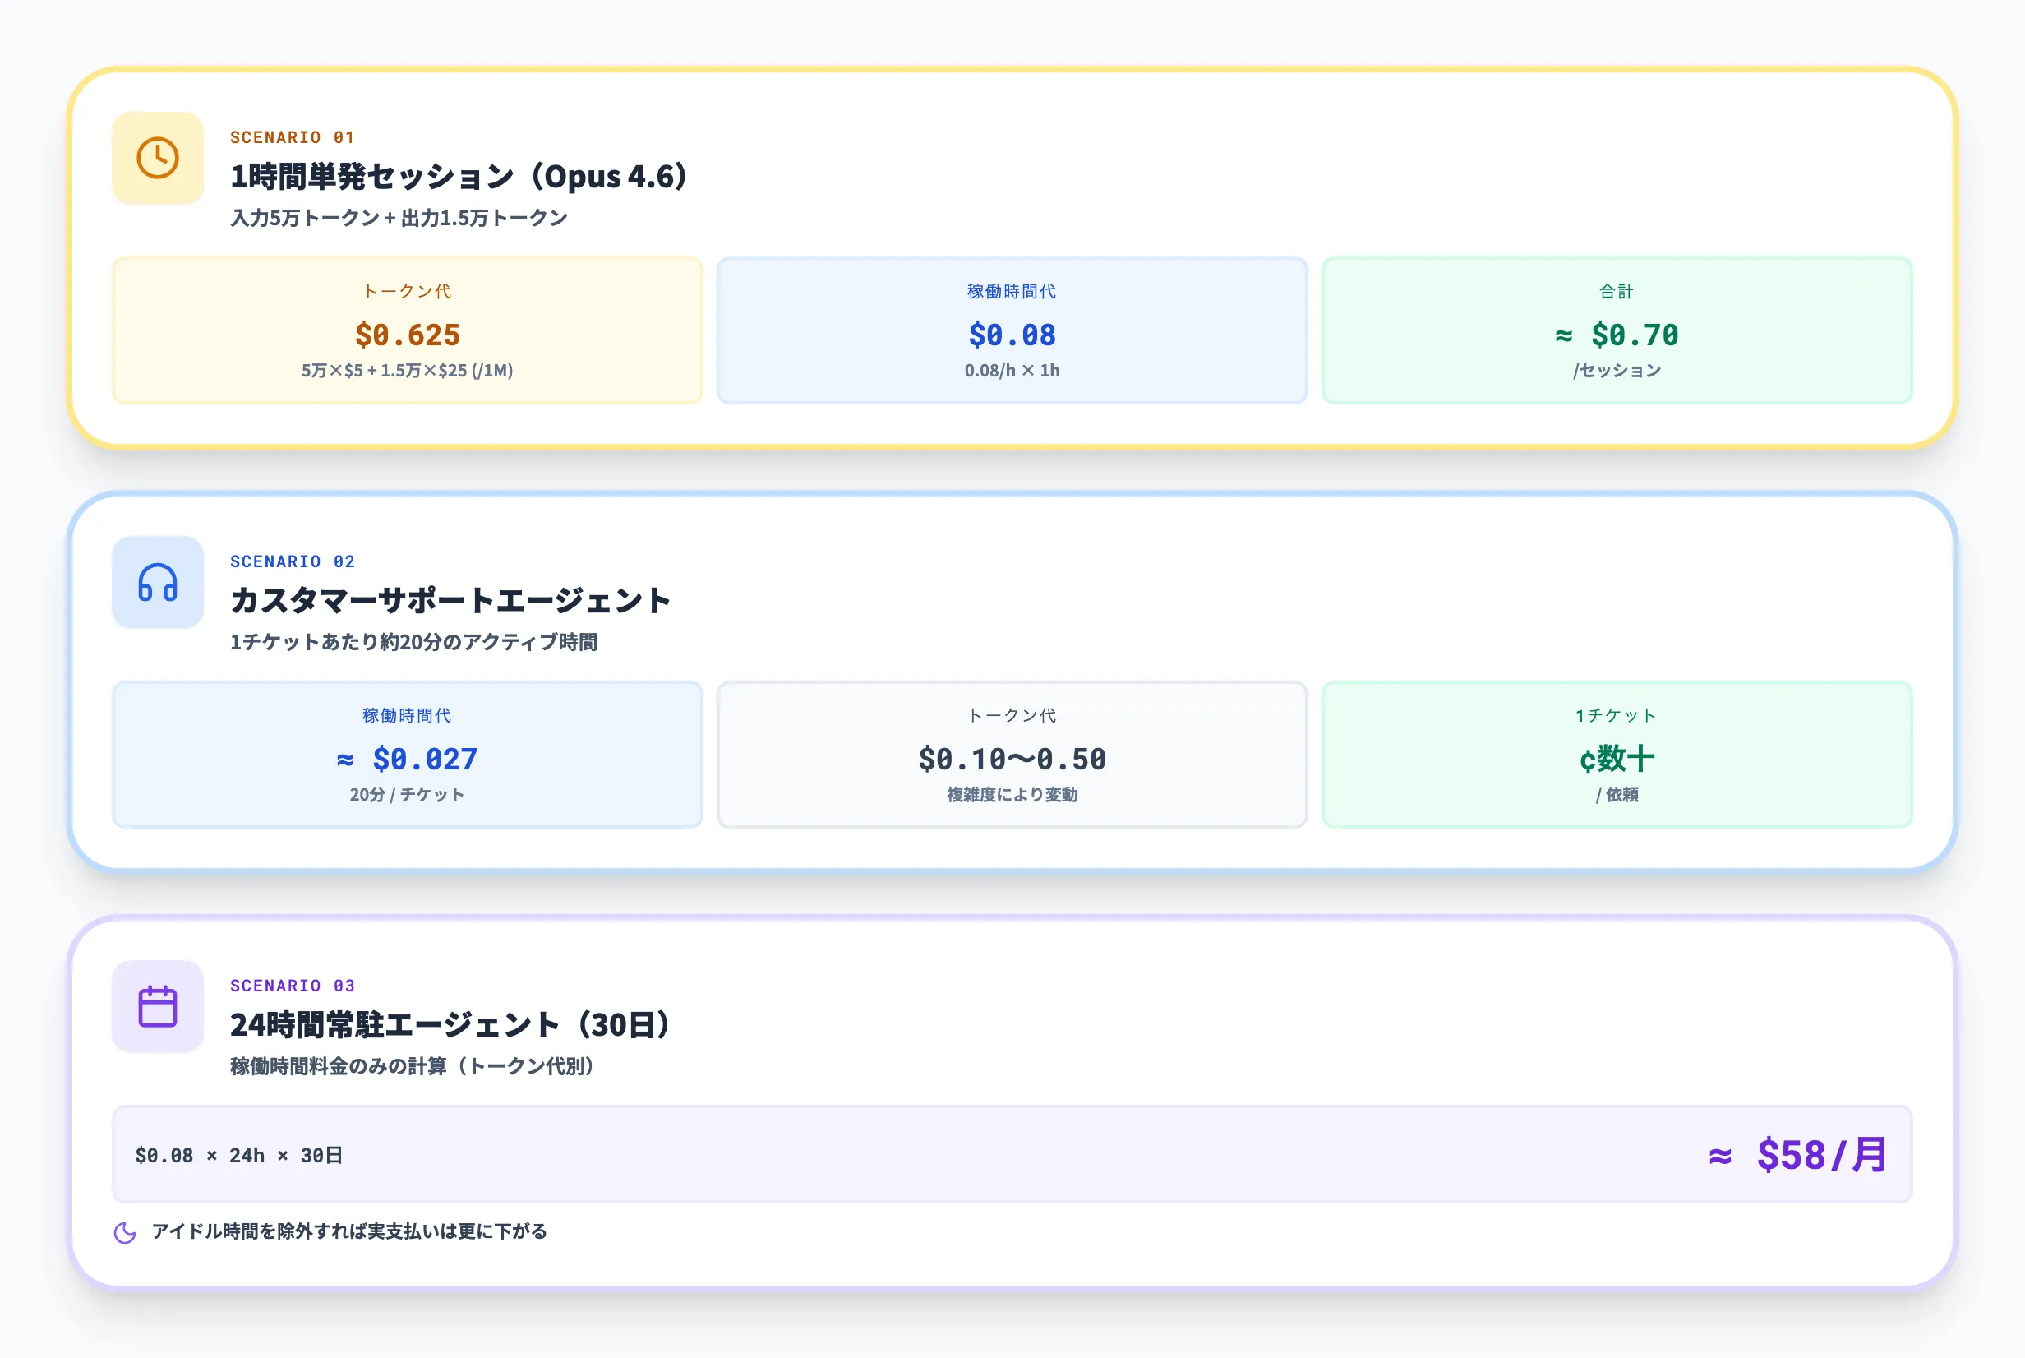Select the SCENARIO 03 label

click(292, 985)
